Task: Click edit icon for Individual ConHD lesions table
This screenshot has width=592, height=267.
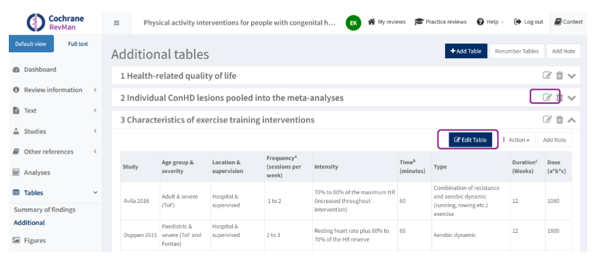Action: click(547, 98)
